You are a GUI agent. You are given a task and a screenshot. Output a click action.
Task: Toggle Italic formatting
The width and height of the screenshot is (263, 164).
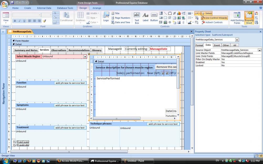(x=19, y=21)
